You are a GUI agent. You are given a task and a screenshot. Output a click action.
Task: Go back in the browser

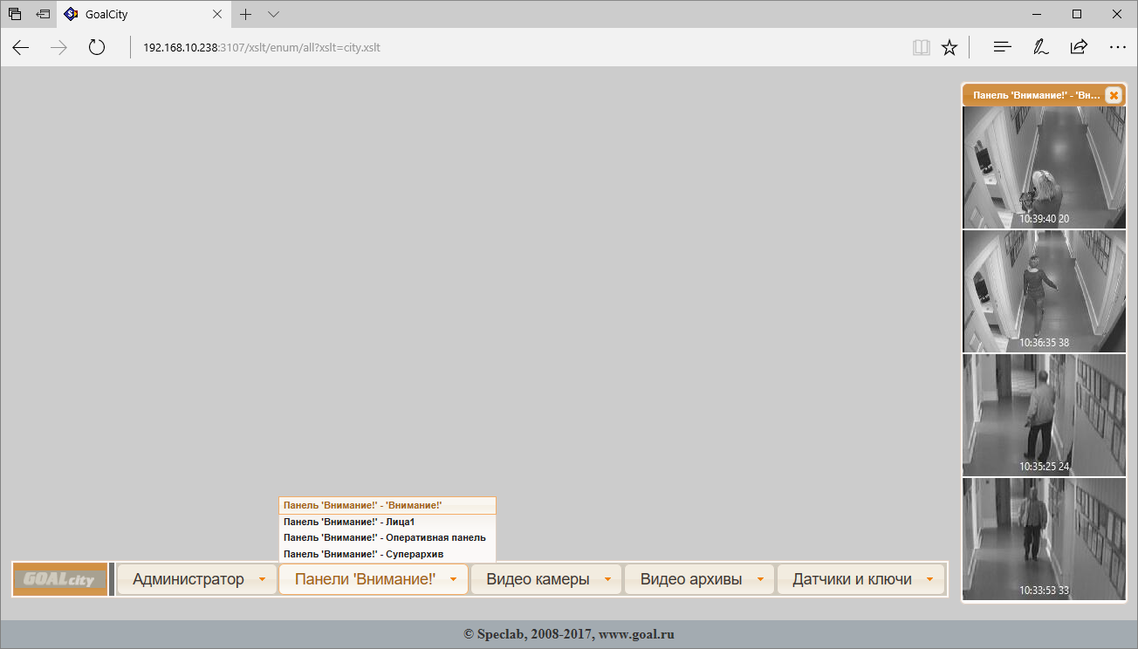coord(21,47)
